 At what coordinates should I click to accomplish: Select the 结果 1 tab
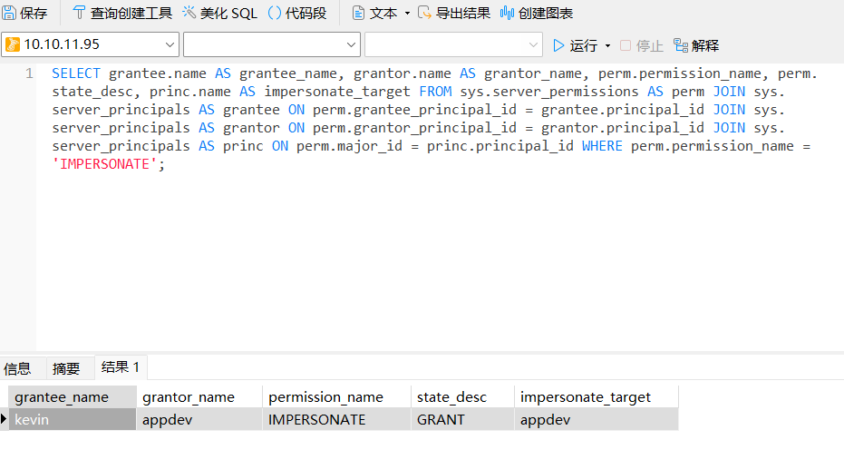pyautogui.click(x=121, y=367)
